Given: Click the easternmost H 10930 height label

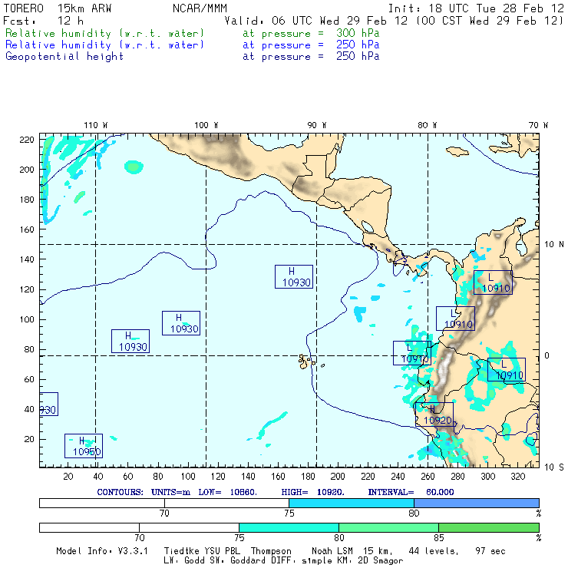Looking at the screenshot, I should click(294, 276).
